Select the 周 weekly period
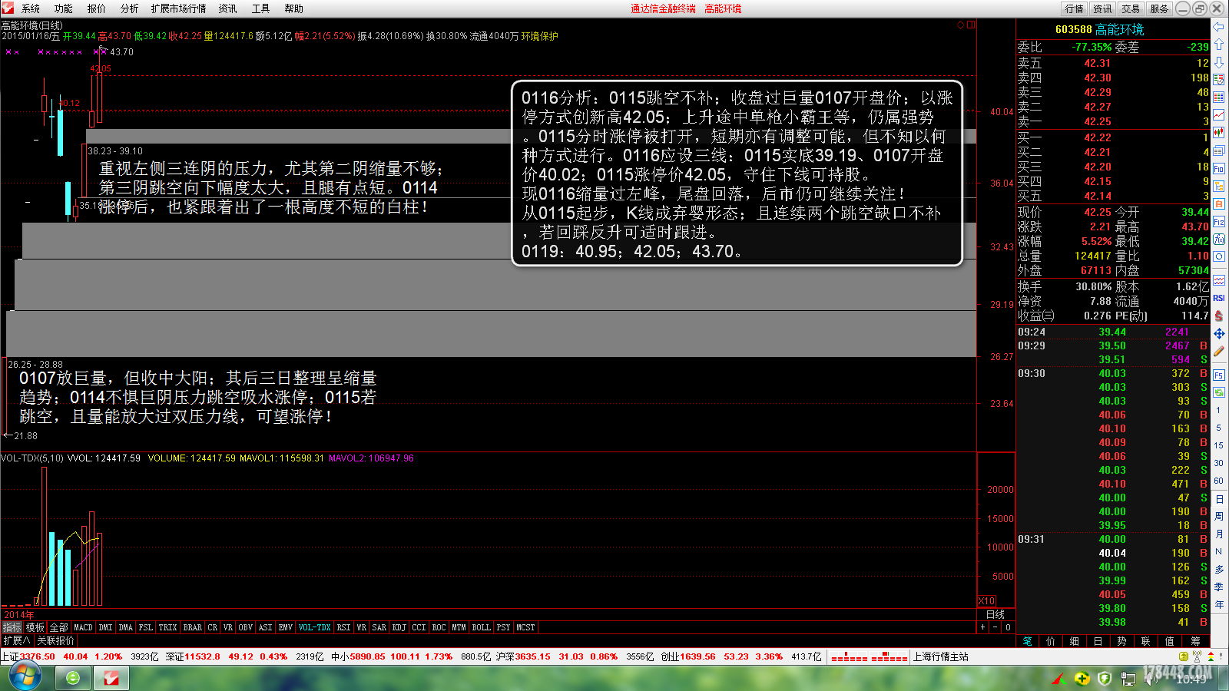Viewport: 1229px width, 691px height. pyautogui.click(x=1219, y=517)
